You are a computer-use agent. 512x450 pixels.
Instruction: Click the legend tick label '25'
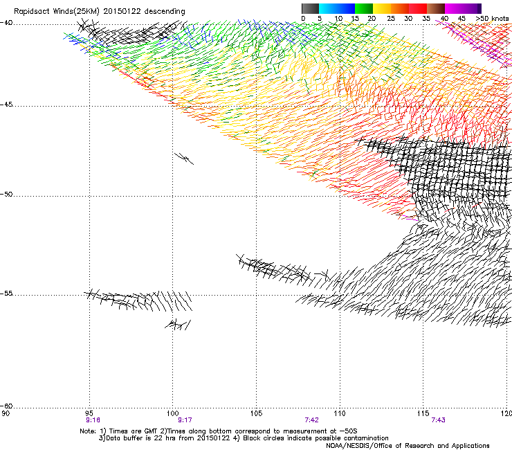point(391,19)
